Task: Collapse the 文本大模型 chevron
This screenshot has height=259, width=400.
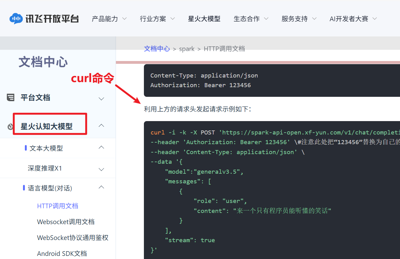Action: (101, 147)
